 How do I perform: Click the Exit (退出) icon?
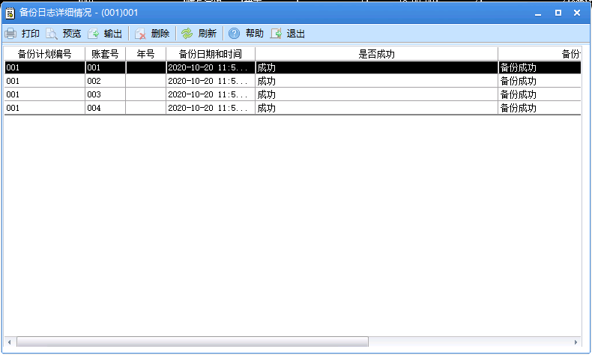click(276, 34)
